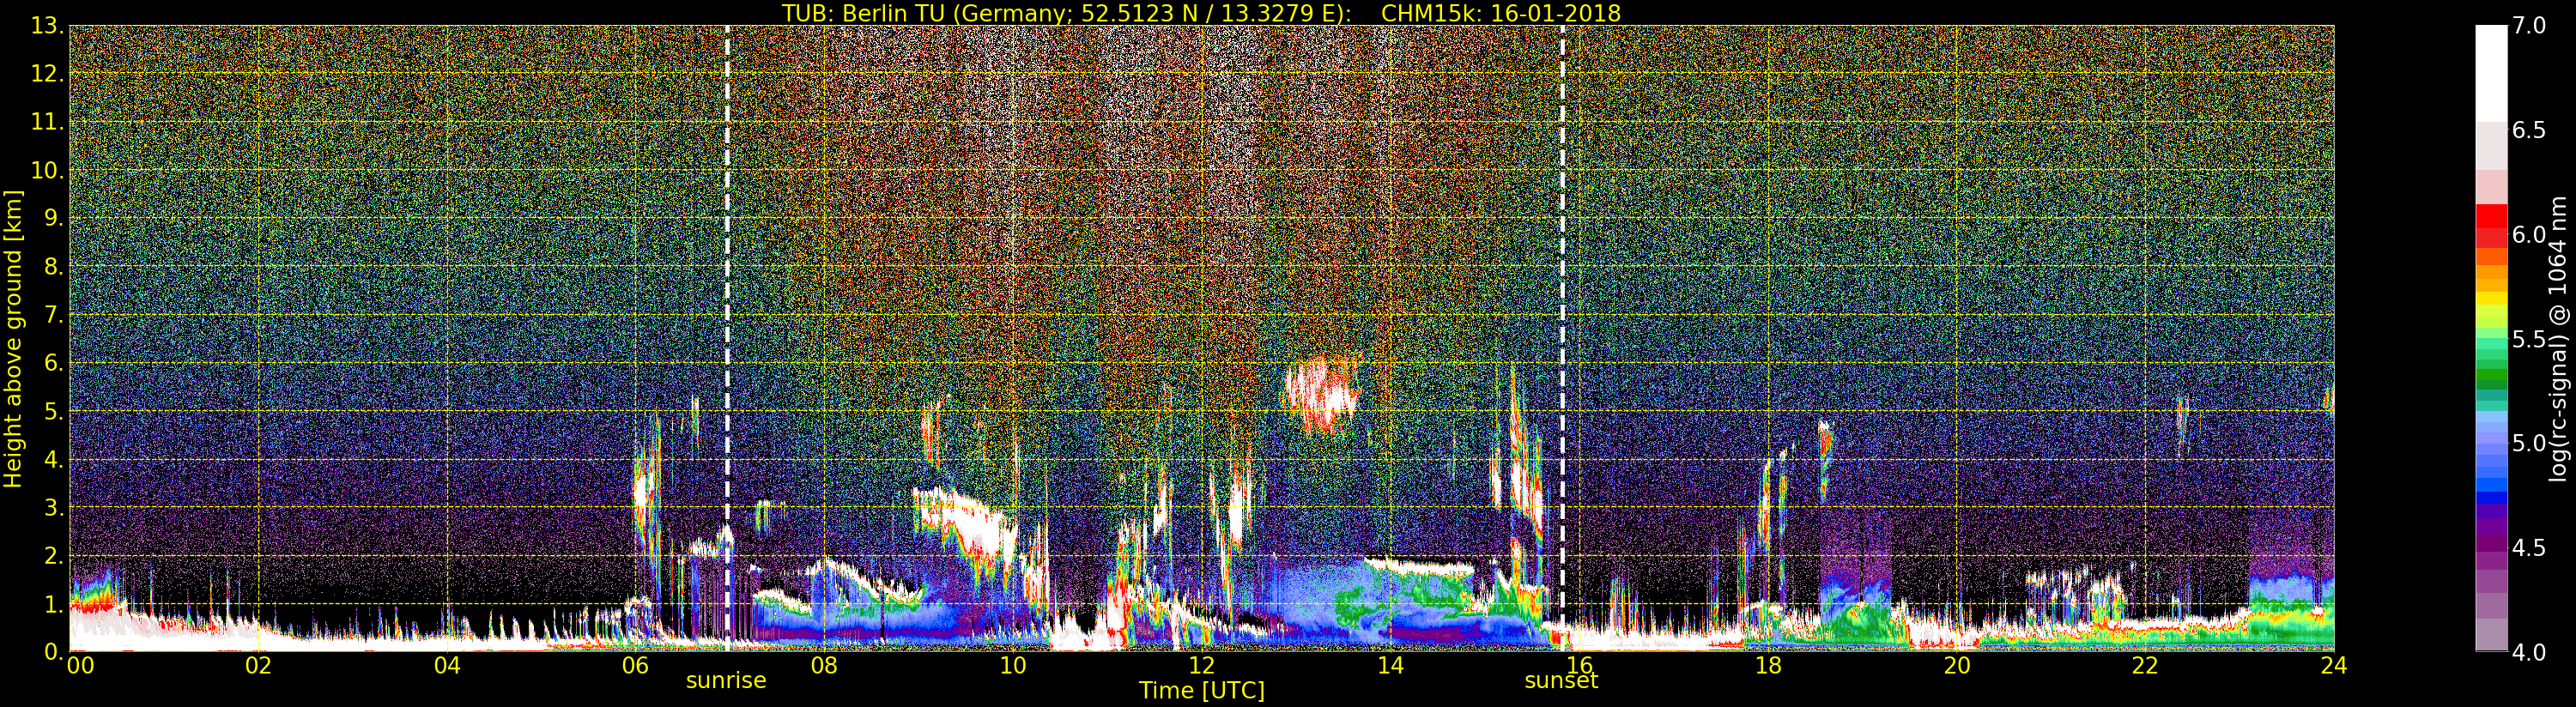
Task: Click the height tick label '6.'
Action: click(53, 363)
